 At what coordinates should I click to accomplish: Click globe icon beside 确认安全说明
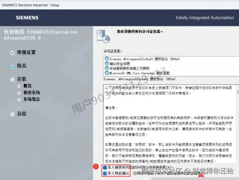(107, 64)
